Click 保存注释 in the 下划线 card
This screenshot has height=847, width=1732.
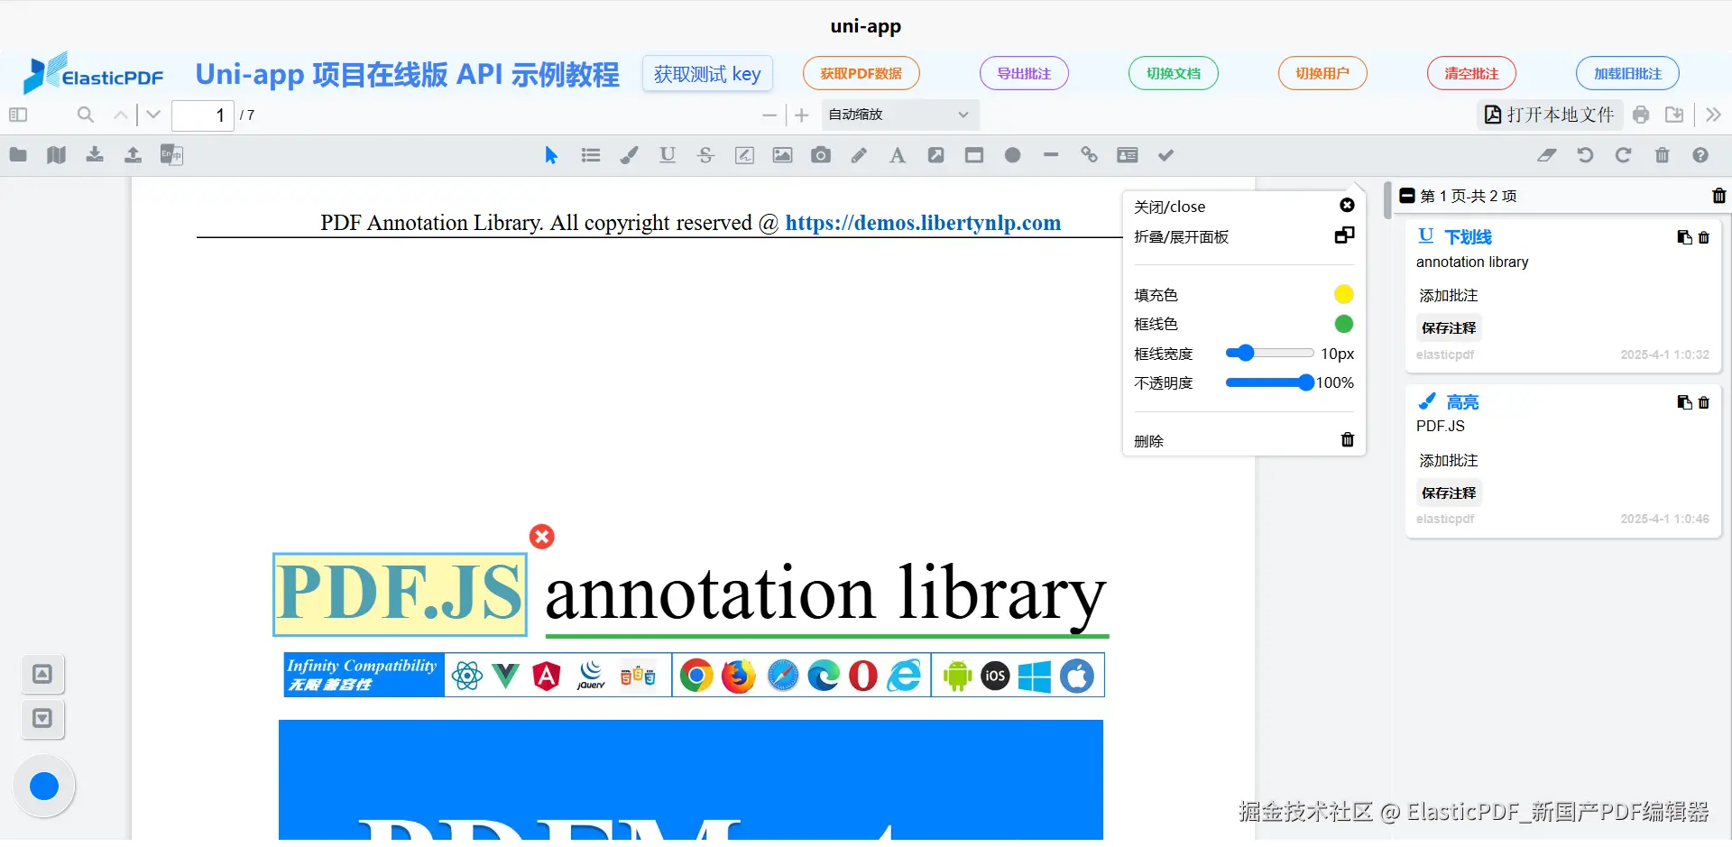[1449, 327]
